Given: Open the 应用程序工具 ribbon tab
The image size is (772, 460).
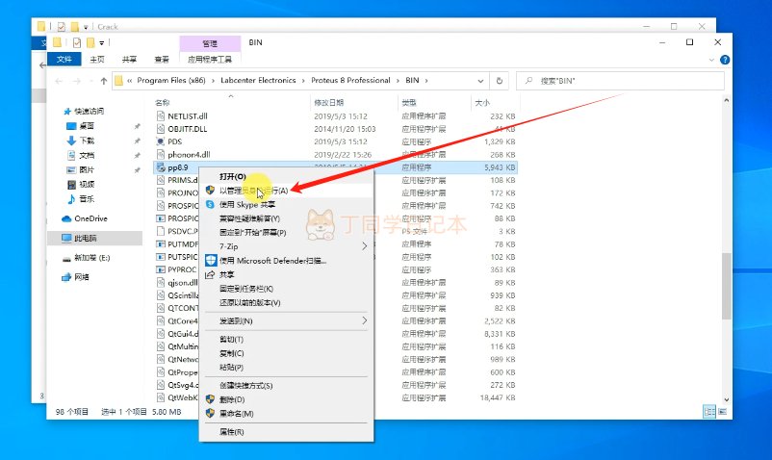Looking at the screenshot, I should tap(210, 60).
